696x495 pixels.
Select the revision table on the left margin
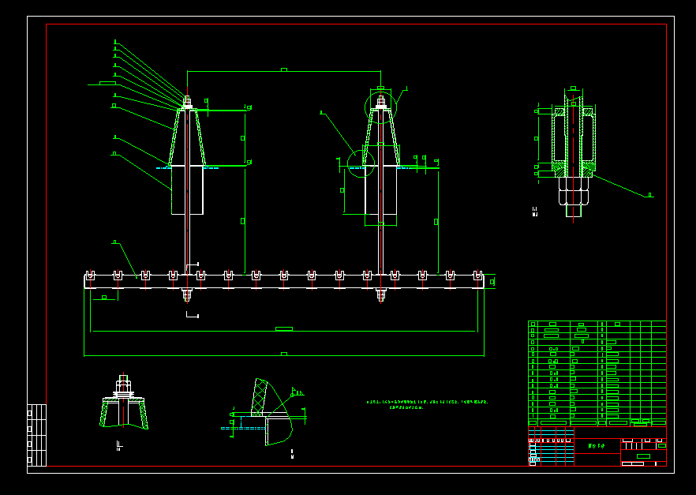pos(36,435)
